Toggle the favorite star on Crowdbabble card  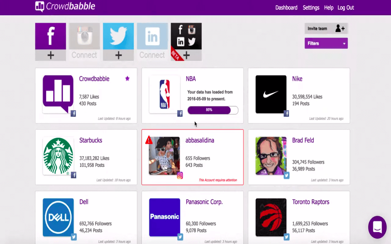pyautogui.click(x=127, y=78)
